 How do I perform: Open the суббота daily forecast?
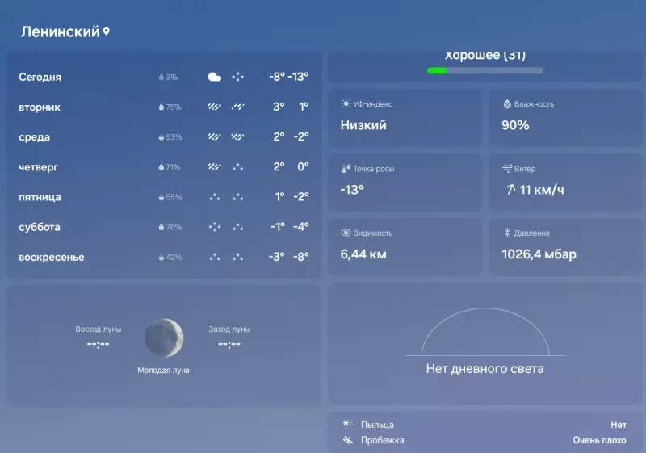(163, 227)
